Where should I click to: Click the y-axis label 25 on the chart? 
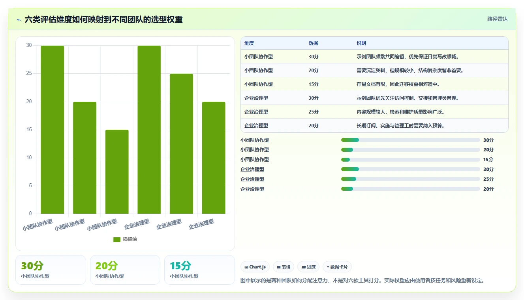coord(29,74)
